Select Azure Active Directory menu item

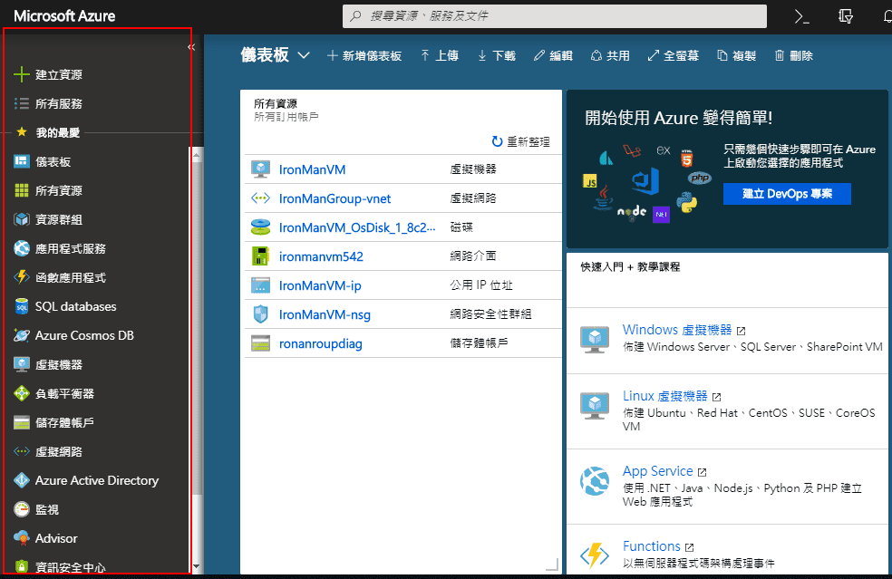click(97, 480)
